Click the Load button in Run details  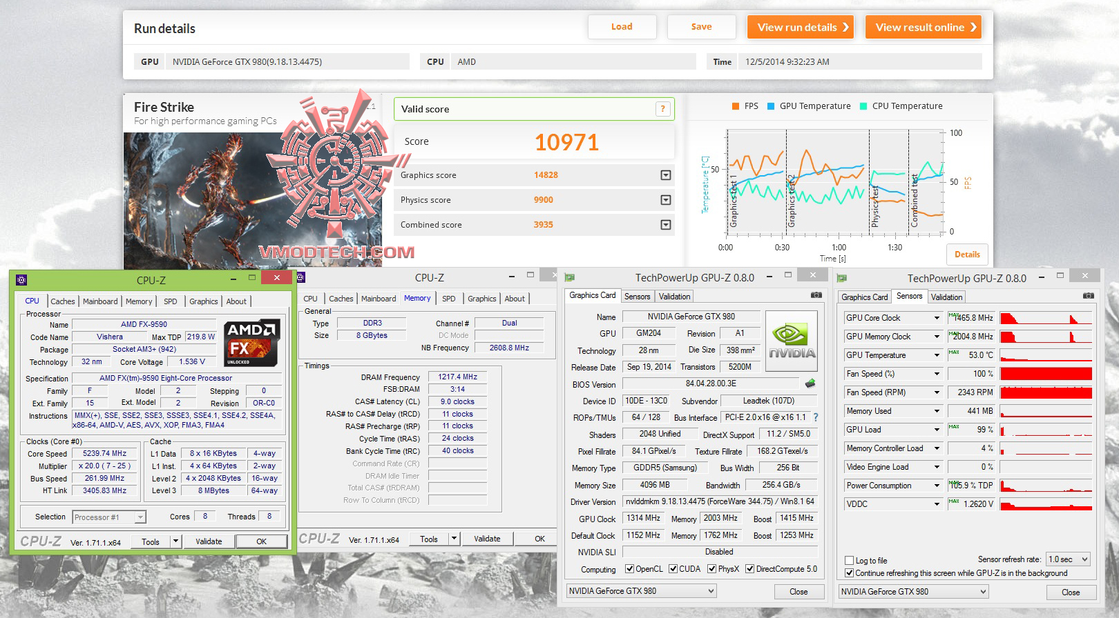point(622,27)
